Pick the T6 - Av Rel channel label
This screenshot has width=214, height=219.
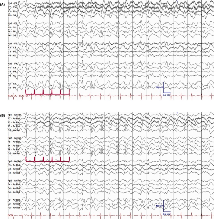click(14, 149)
